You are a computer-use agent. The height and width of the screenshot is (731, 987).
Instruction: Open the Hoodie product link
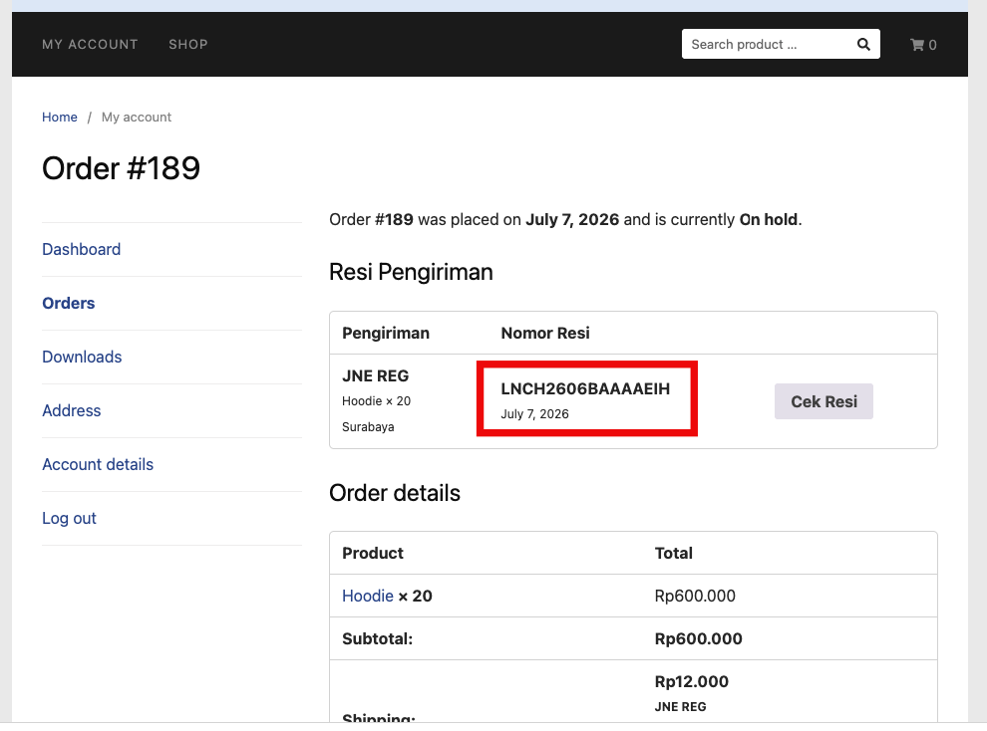click(x=368, y=596)
